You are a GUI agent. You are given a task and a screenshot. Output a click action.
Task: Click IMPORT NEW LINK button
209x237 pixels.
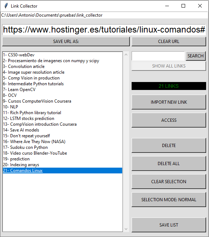click(x=169, y=102)
